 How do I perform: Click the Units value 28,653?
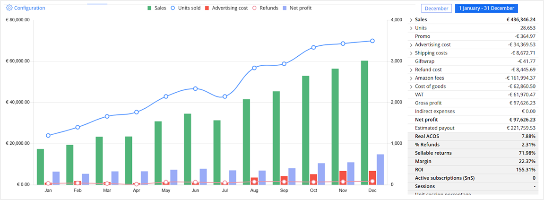tap(527, 28)
